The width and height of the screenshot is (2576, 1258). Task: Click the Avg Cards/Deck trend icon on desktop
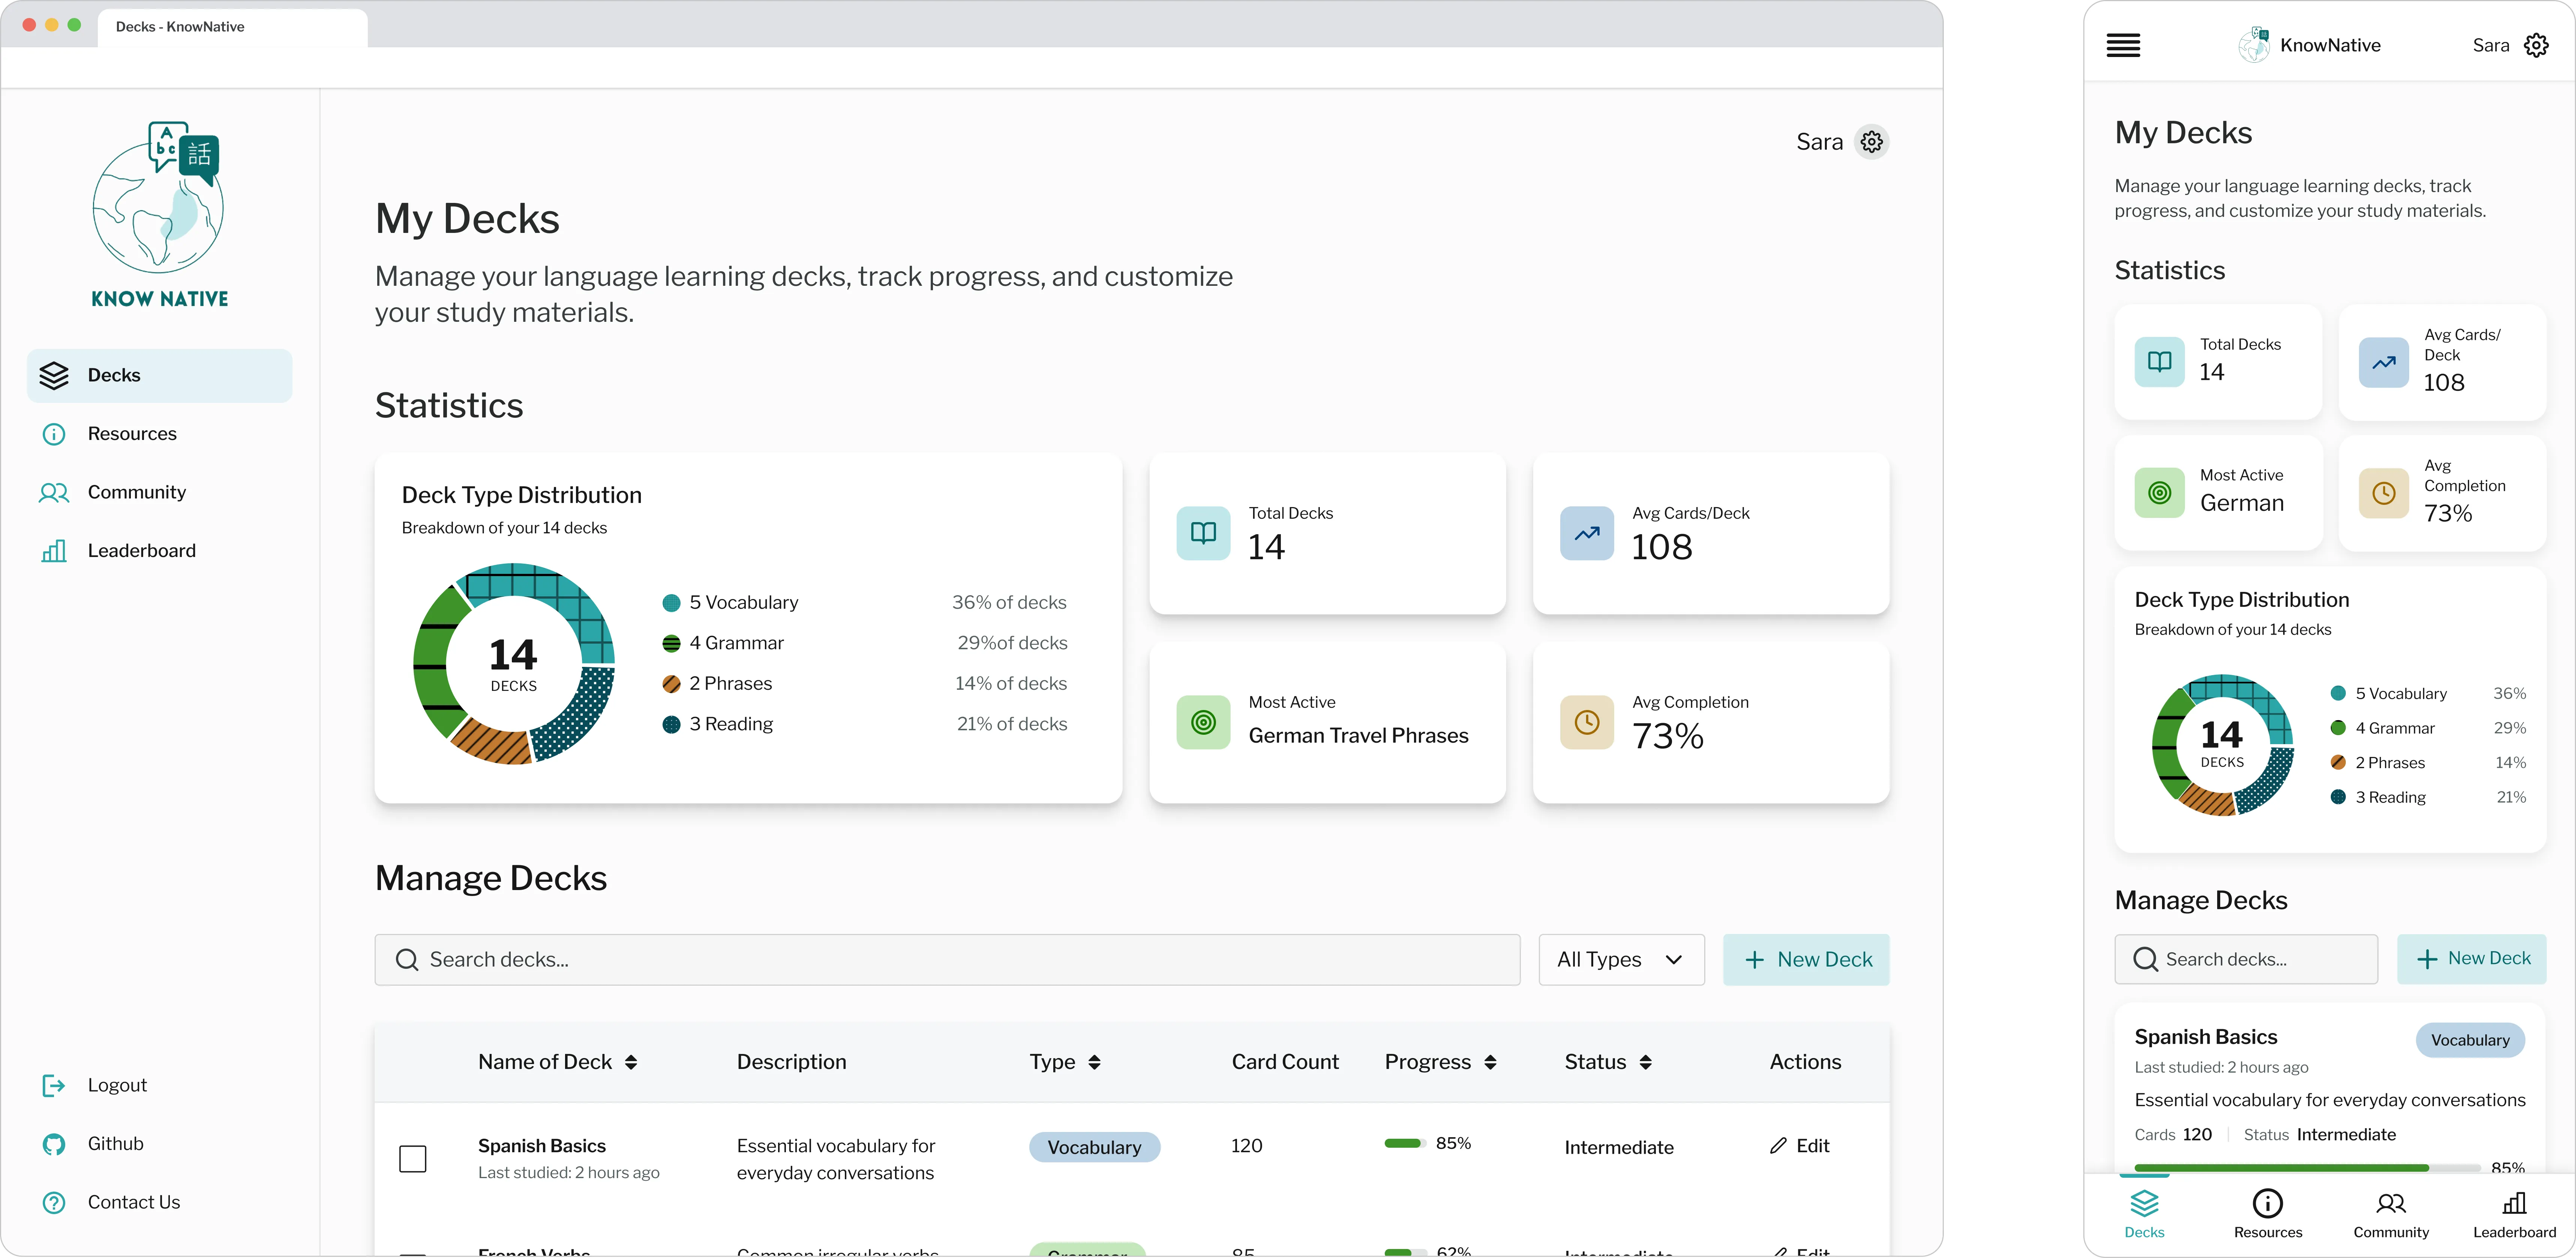click(1586, 533)
